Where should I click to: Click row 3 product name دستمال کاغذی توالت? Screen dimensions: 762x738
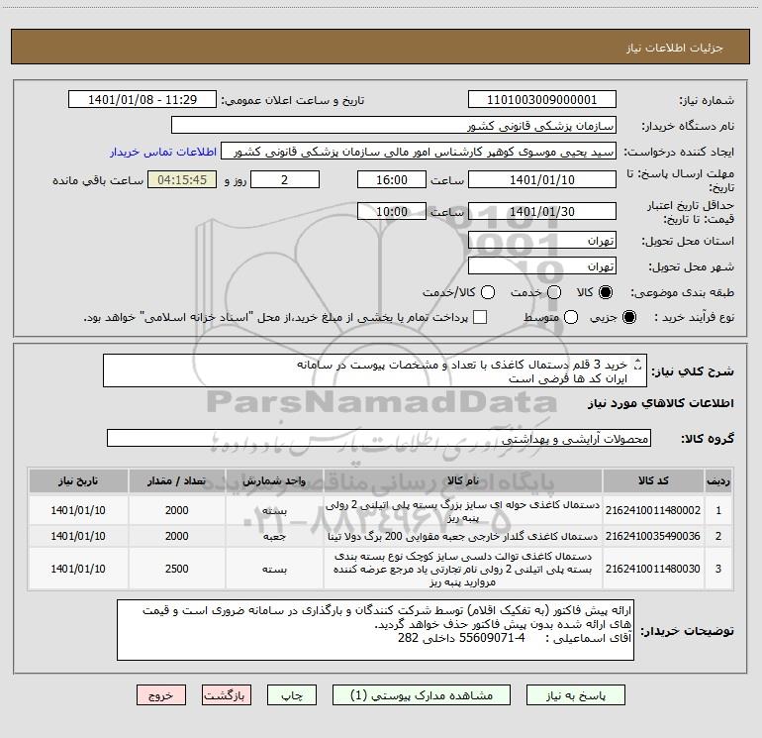463,569
